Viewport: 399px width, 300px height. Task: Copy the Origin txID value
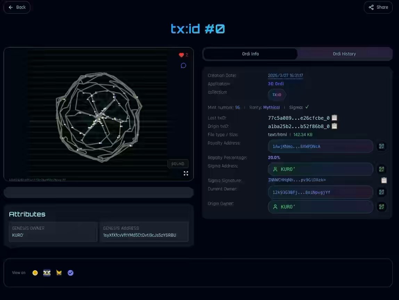334,126
